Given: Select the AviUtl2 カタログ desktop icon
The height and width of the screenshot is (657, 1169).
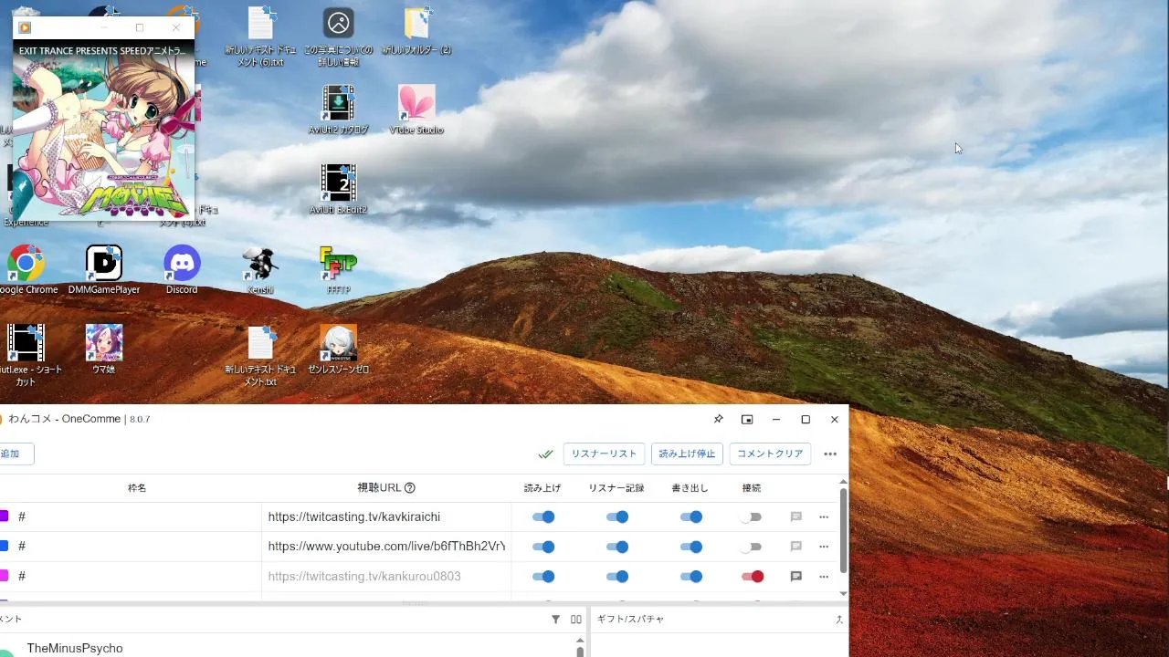Looking at the screenshot, I should click(338, 109).
